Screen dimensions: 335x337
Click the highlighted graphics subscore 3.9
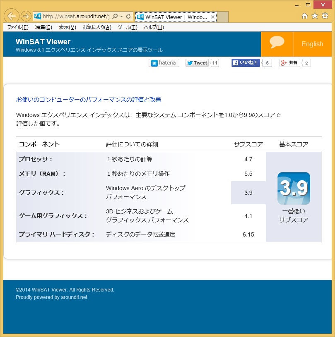[248, 193]
